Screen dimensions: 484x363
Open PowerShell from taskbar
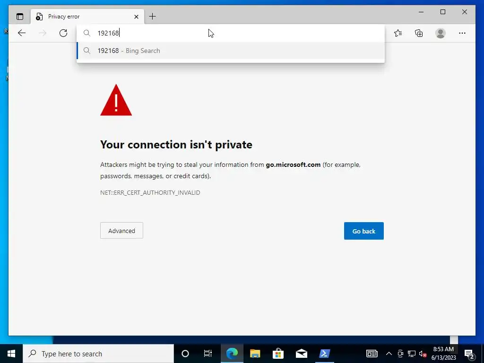[x=324, y=354]
